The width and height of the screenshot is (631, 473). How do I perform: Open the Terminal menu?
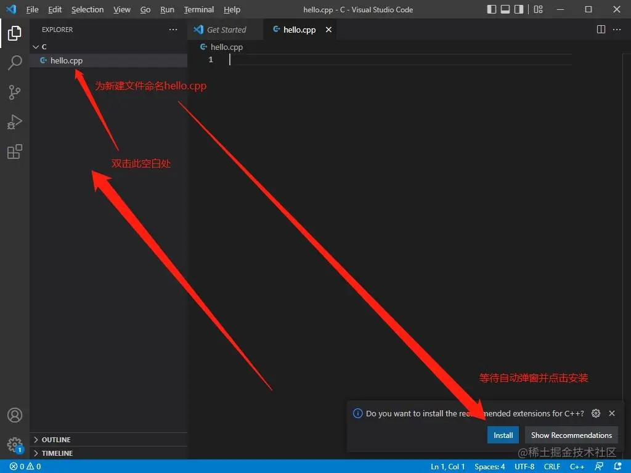(199, 9)
